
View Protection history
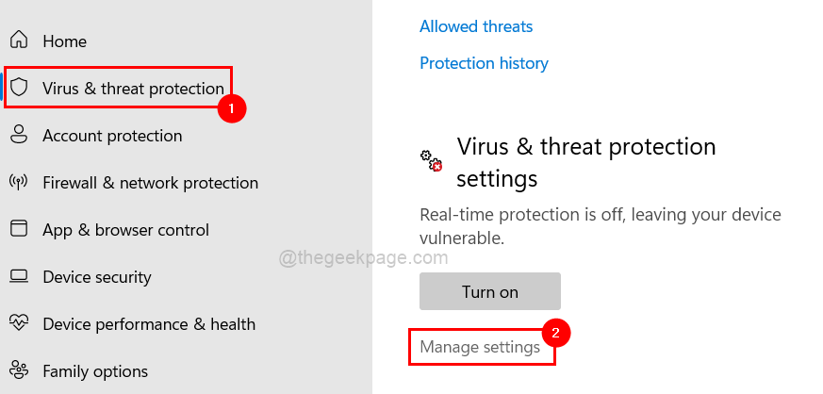coord(484,63)
